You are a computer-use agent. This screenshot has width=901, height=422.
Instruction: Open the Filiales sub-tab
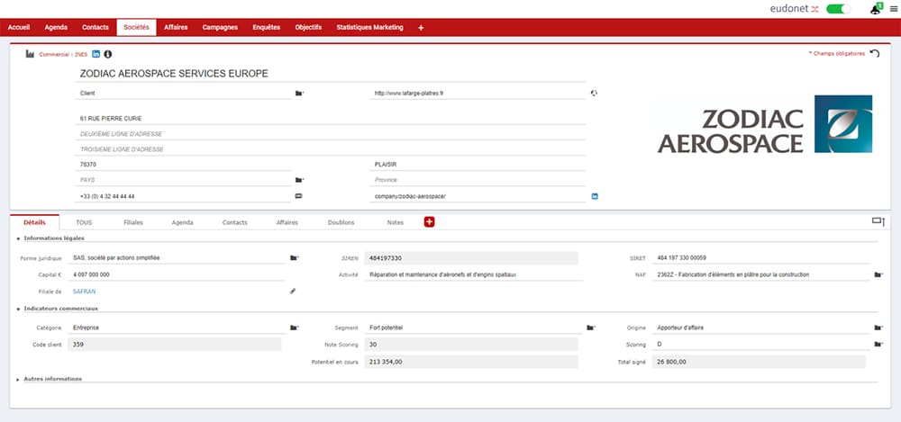[x=133, y=222]
